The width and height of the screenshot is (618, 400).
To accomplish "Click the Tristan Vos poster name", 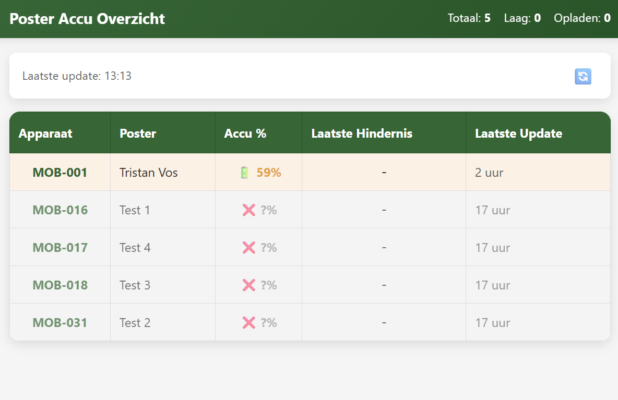I will tap(149, 173).
